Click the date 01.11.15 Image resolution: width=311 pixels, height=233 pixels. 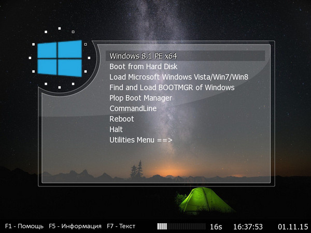[x=293, y=227]
